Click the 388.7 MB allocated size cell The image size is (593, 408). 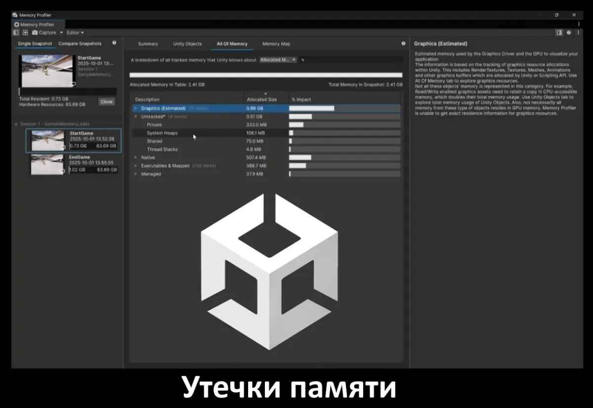click(256, 166)
